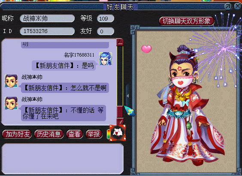The image size is (242, 176).
Task: Click the blue-haired avatar of 名字17688311
Action: pyautogui.click(x=106, y=59)
